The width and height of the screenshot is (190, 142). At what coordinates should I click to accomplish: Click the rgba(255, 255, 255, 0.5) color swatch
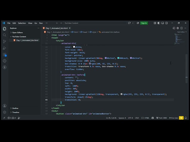tap(121, 94)
